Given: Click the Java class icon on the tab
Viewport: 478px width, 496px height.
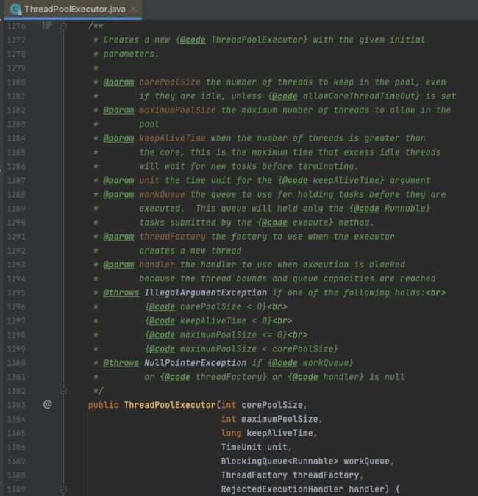Looking at the screenshot, I should coord(15,9).
